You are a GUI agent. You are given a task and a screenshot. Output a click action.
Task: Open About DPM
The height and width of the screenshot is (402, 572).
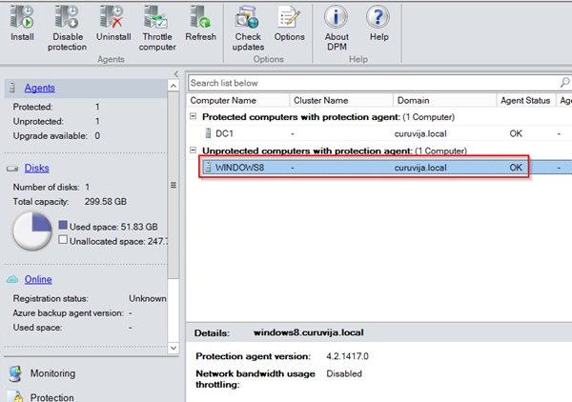[337, 29]
